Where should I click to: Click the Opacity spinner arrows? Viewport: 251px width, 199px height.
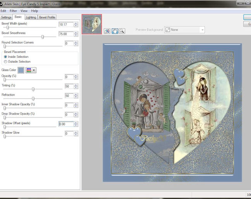pos(76,77)
